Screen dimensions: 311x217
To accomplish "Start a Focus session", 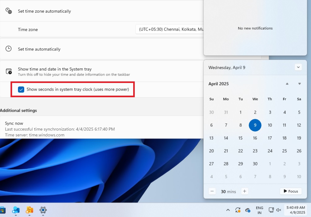I will 291,191.
